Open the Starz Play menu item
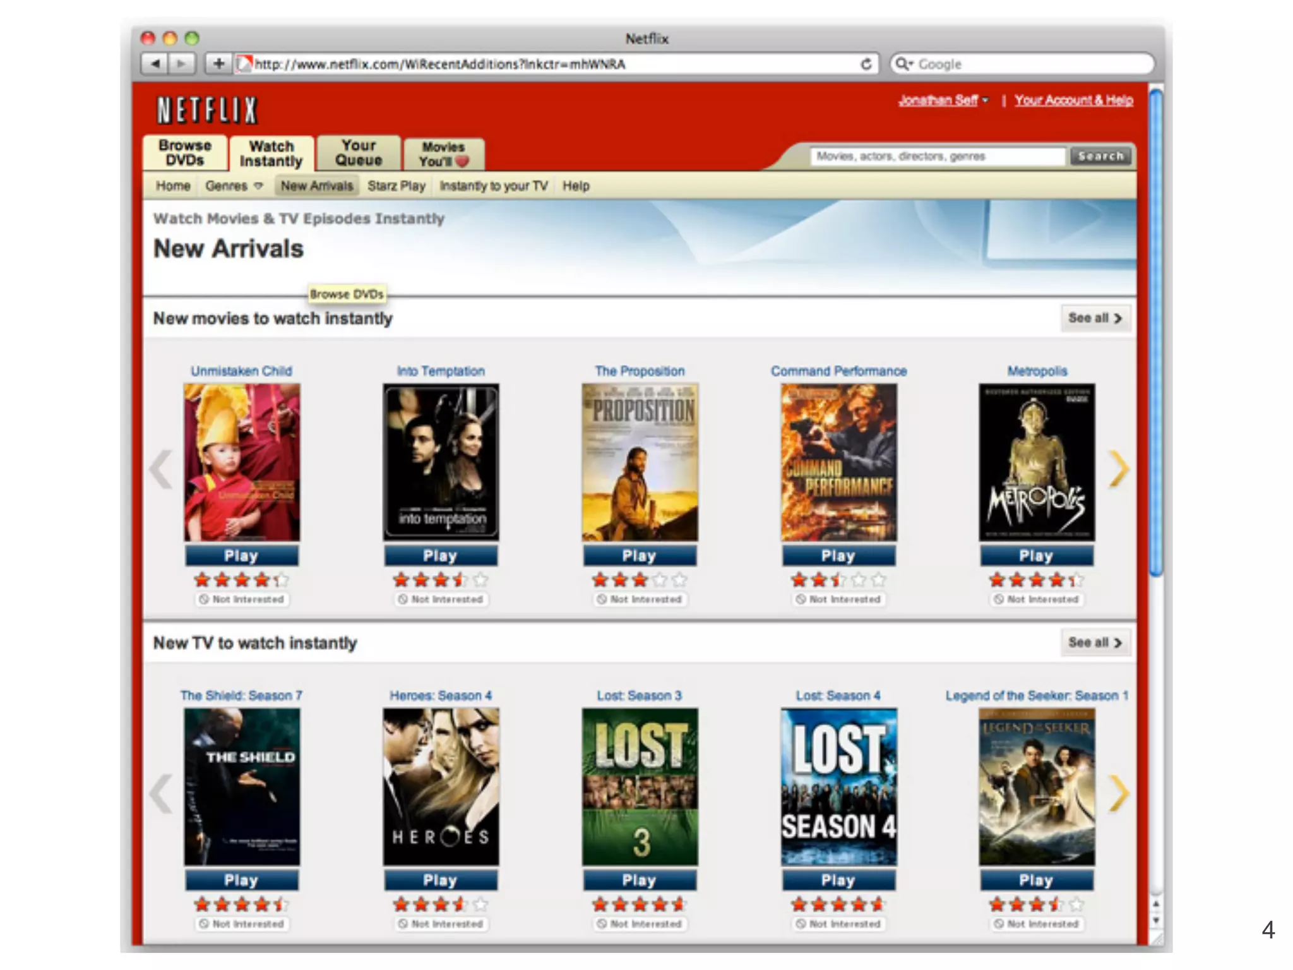 pyautogui.click(x=396, y=186)
